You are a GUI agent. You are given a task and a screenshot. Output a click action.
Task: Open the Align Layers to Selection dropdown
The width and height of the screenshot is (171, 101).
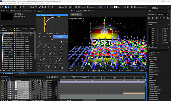pos(163,15)
